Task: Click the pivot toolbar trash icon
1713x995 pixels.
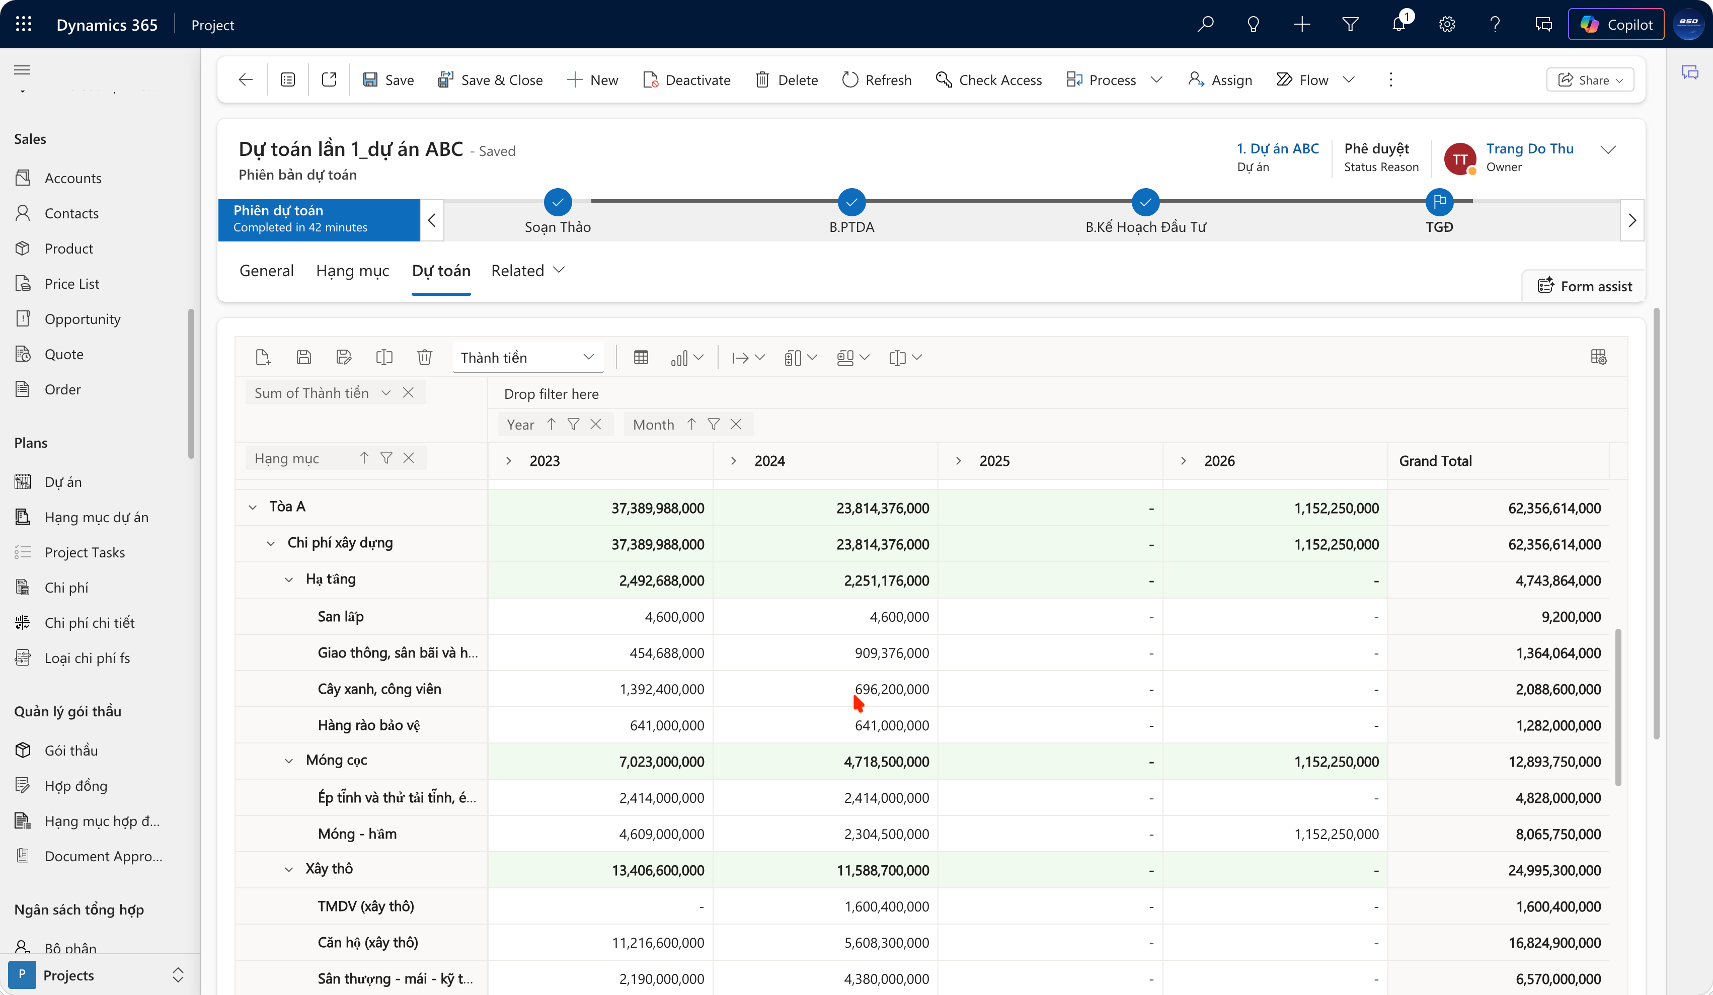Action: pyautogui.click(x=424, y=358)
